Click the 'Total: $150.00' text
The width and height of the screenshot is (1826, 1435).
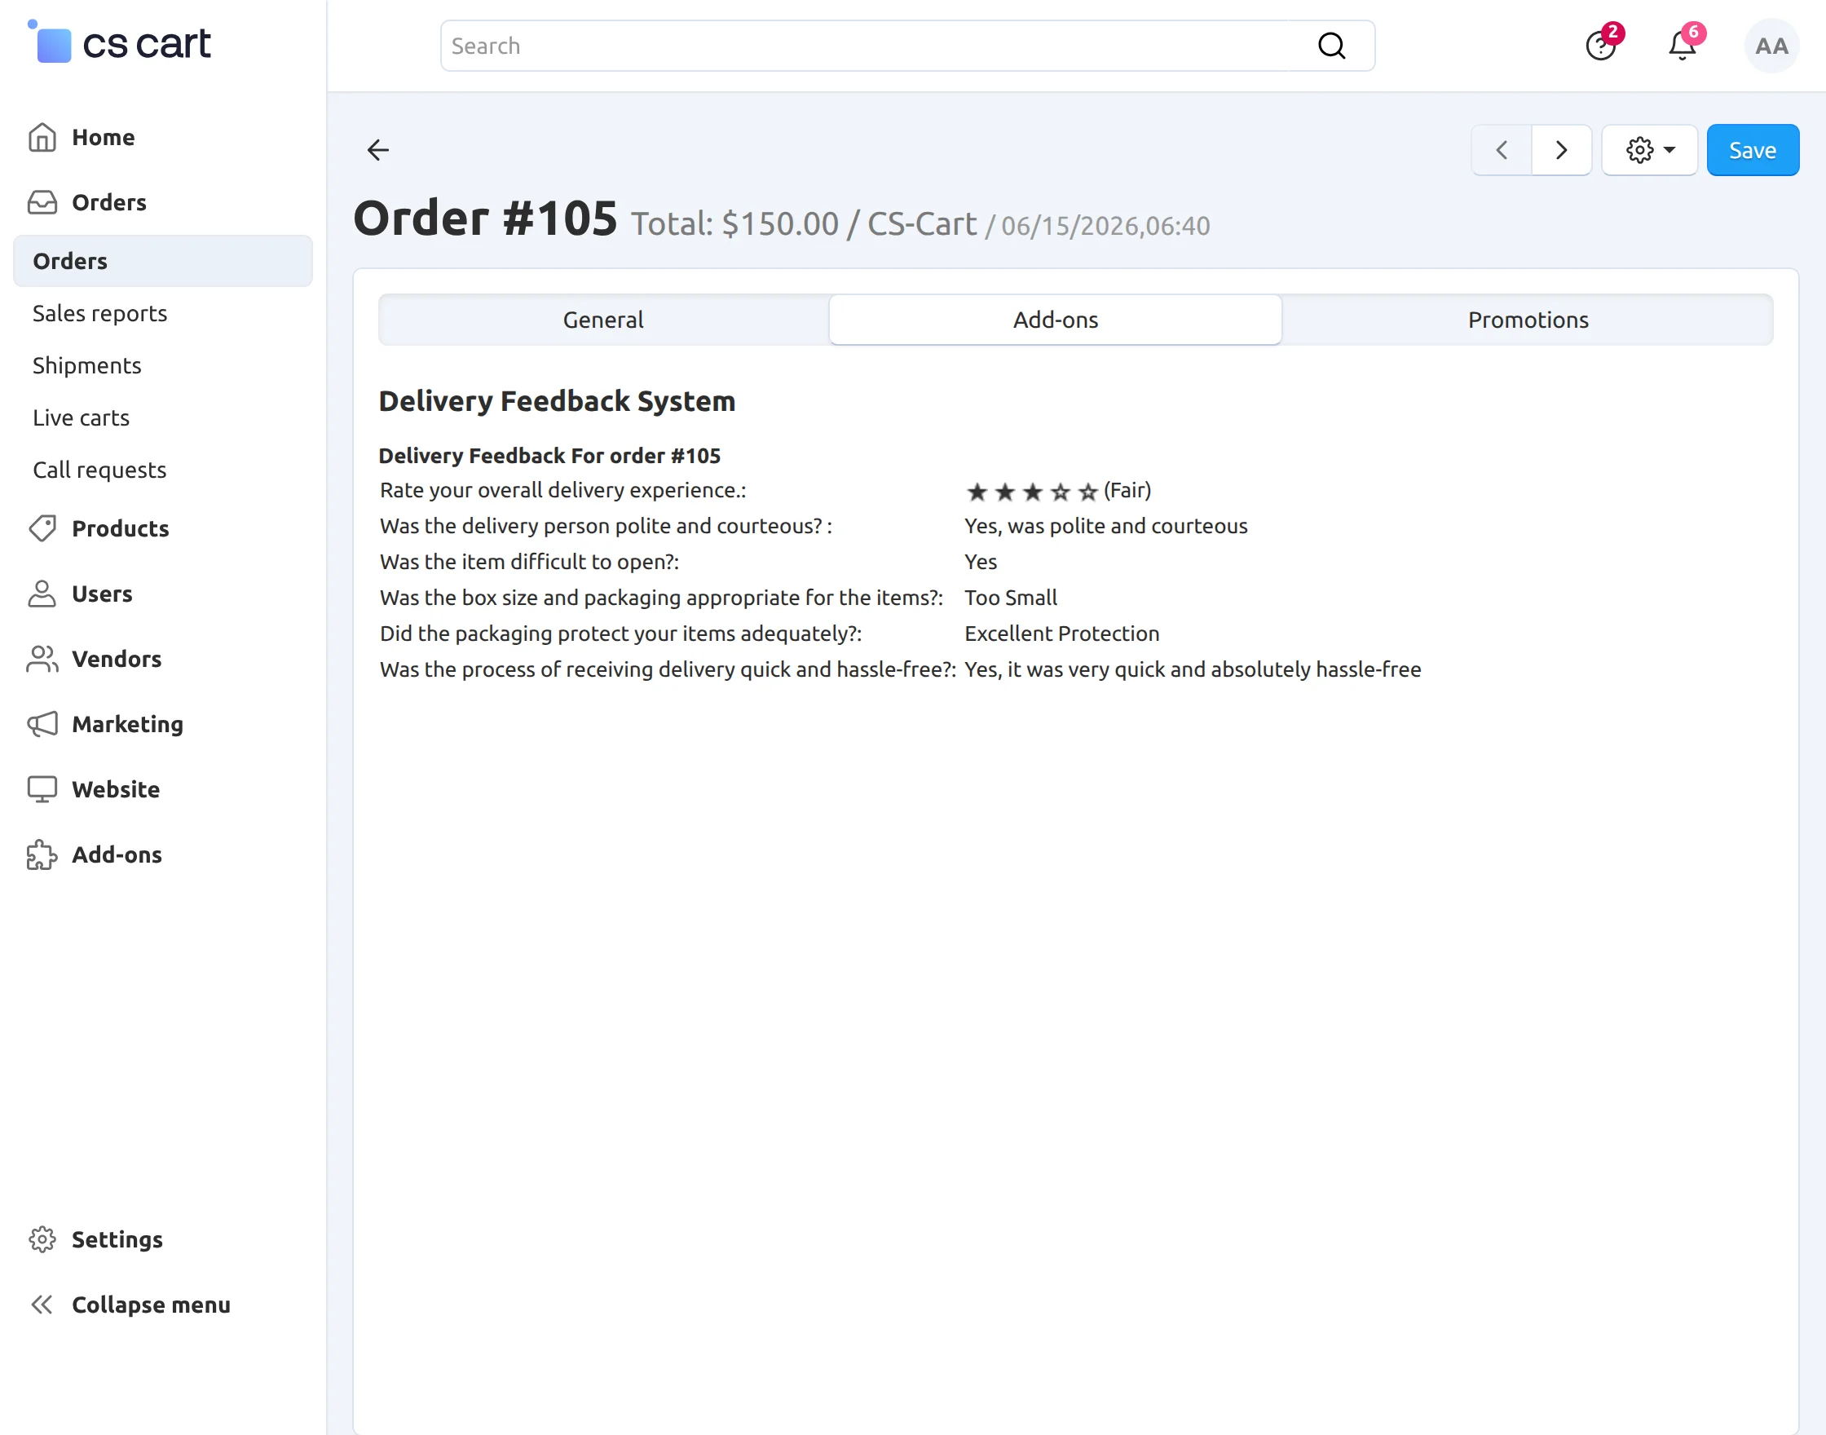pos(735,224)
